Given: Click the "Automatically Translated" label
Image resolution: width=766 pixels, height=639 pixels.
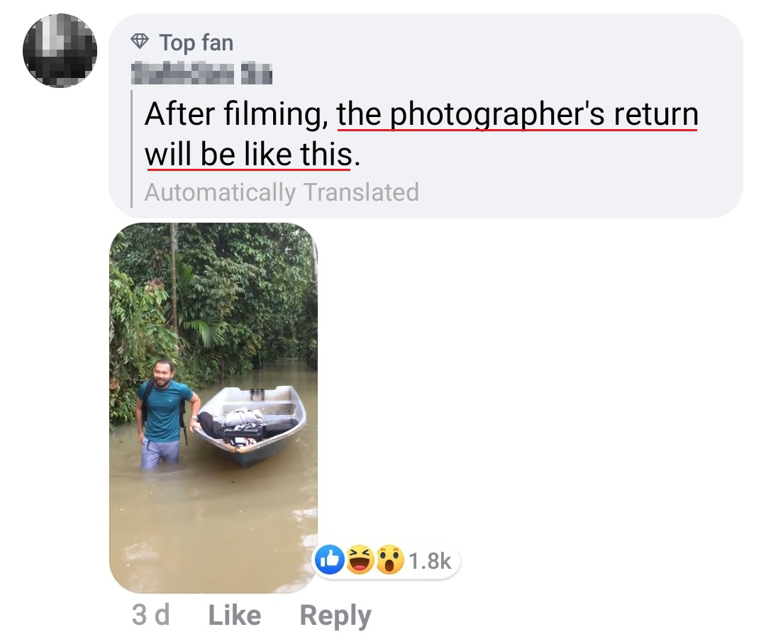Looking at the screenshot, I should click(x=282, y=192).
